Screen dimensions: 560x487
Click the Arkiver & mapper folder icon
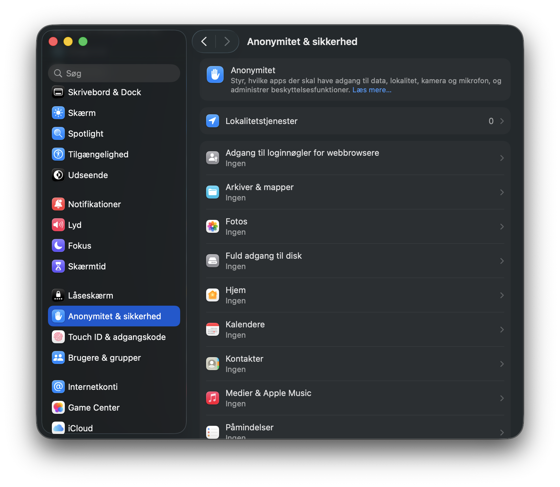(213, 192)
